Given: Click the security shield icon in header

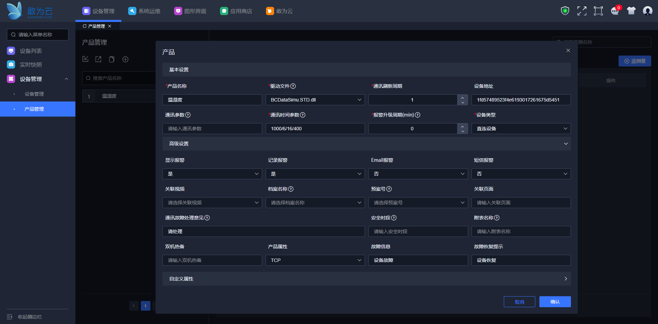Looking at the screenshot, I should click(x=565, y=11).
